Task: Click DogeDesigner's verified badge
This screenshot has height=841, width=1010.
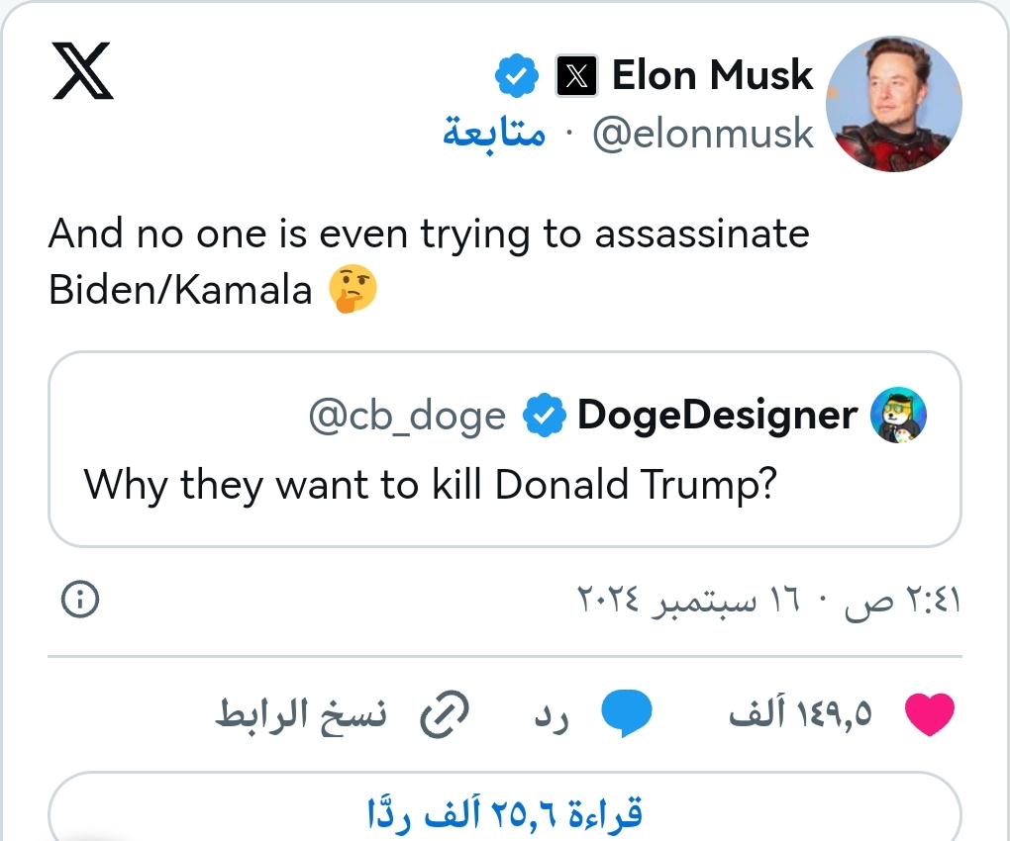Action: (543, 416)
